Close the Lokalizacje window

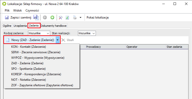pyautogui.click(x=186, y=4)
